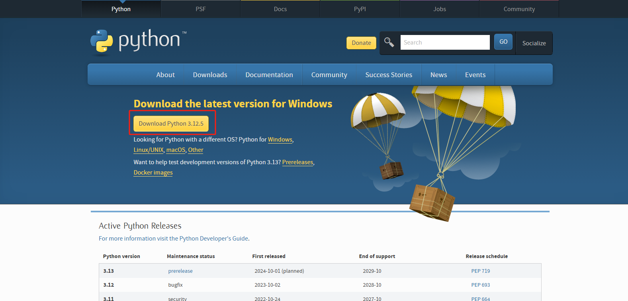Open the Python tab in top bar

click(121, 9)
